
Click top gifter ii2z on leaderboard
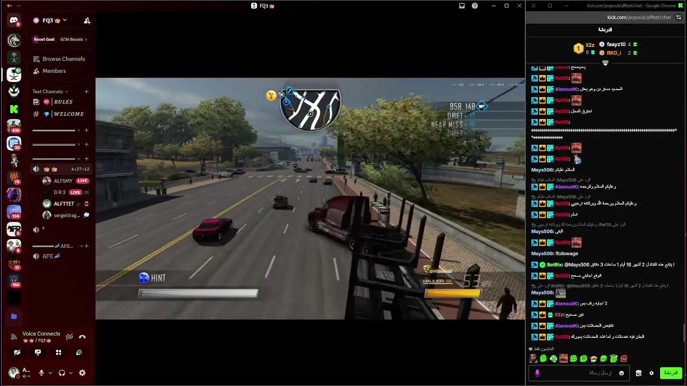590,45
